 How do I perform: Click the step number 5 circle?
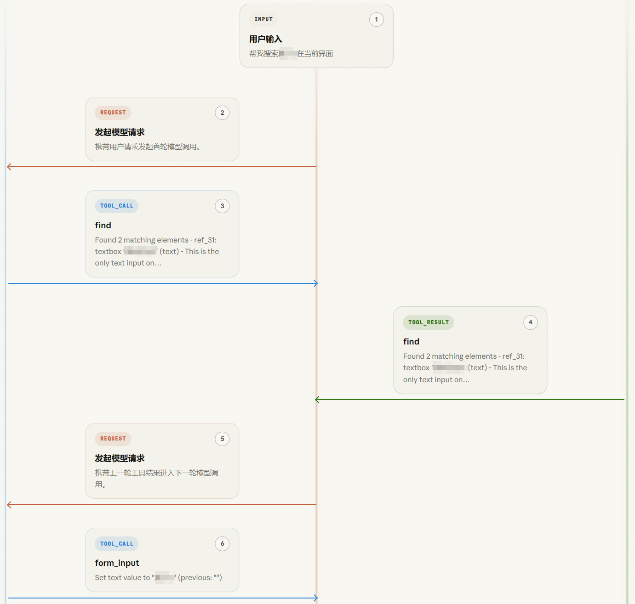tap(222, 439)
